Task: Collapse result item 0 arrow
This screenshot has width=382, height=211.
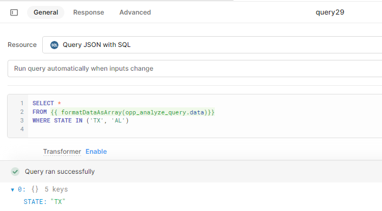Action: (12, 189)
